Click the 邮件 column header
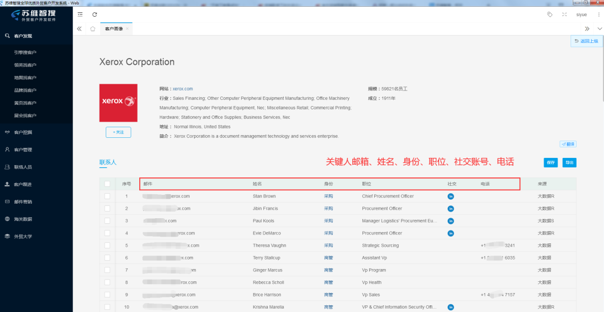The image size is (604, 312). [x=148, y=184]
